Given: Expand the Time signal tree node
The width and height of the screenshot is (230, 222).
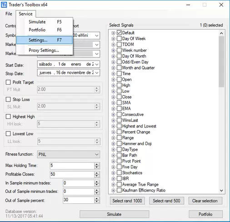Looking at the screenshot, I should pyautogui.click(x=113, y=74).
